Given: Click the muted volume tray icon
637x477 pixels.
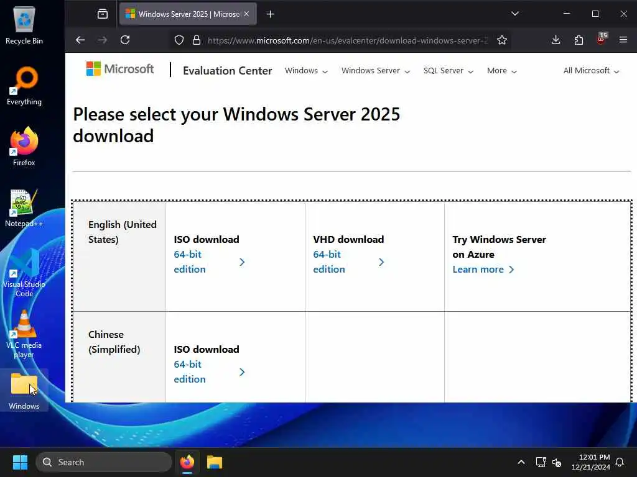Looking at the screenshot, I should point(557,462).
